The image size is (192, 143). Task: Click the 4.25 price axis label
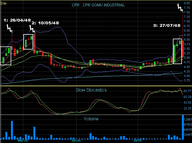click(187, 71)
